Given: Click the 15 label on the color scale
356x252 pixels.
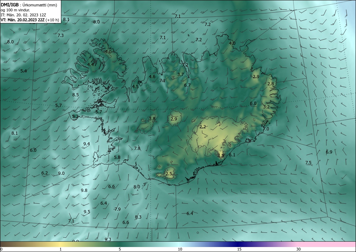Looking at the screenshot, I should click(x=239, y=249).
